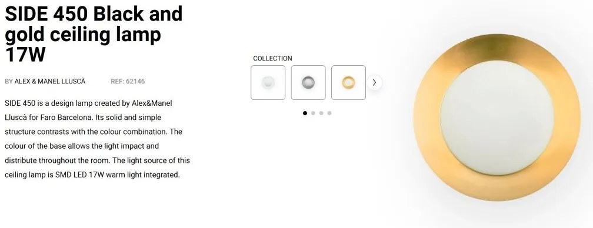Viewport: 593px width, 228px height.
Task: Click "Alex&Manel" in the description text
Action: (152, 103)
